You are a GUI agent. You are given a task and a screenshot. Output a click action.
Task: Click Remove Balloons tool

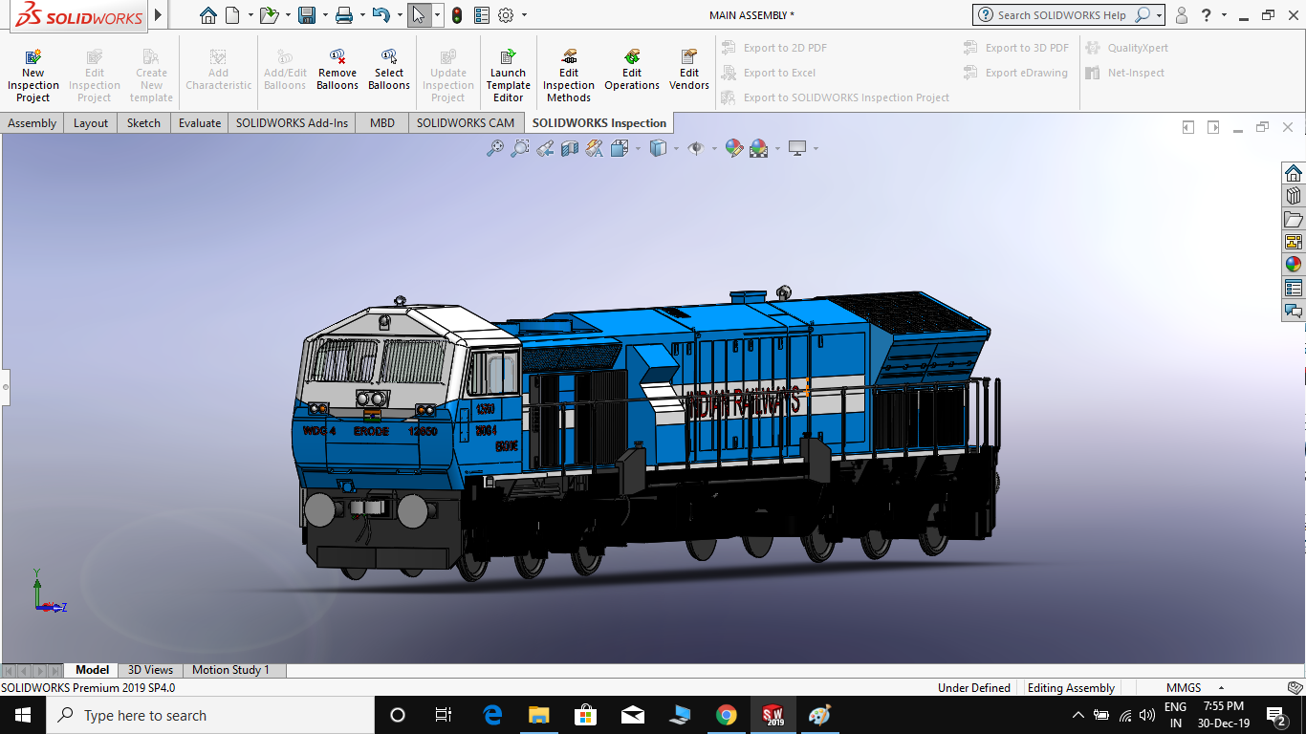pos(337,71)
